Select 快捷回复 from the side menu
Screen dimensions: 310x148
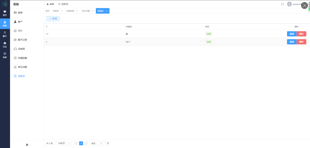(22, 58)
